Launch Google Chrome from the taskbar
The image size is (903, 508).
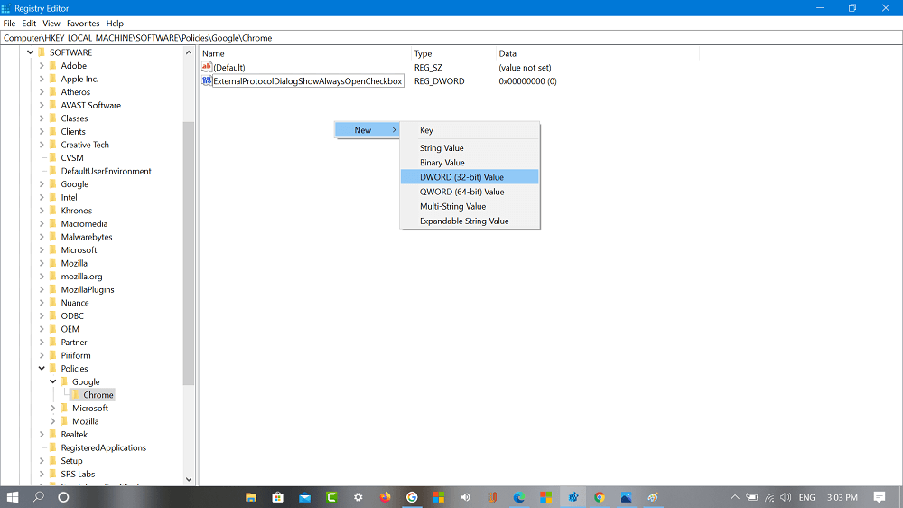pyautogui.click(x=600, y=497)
